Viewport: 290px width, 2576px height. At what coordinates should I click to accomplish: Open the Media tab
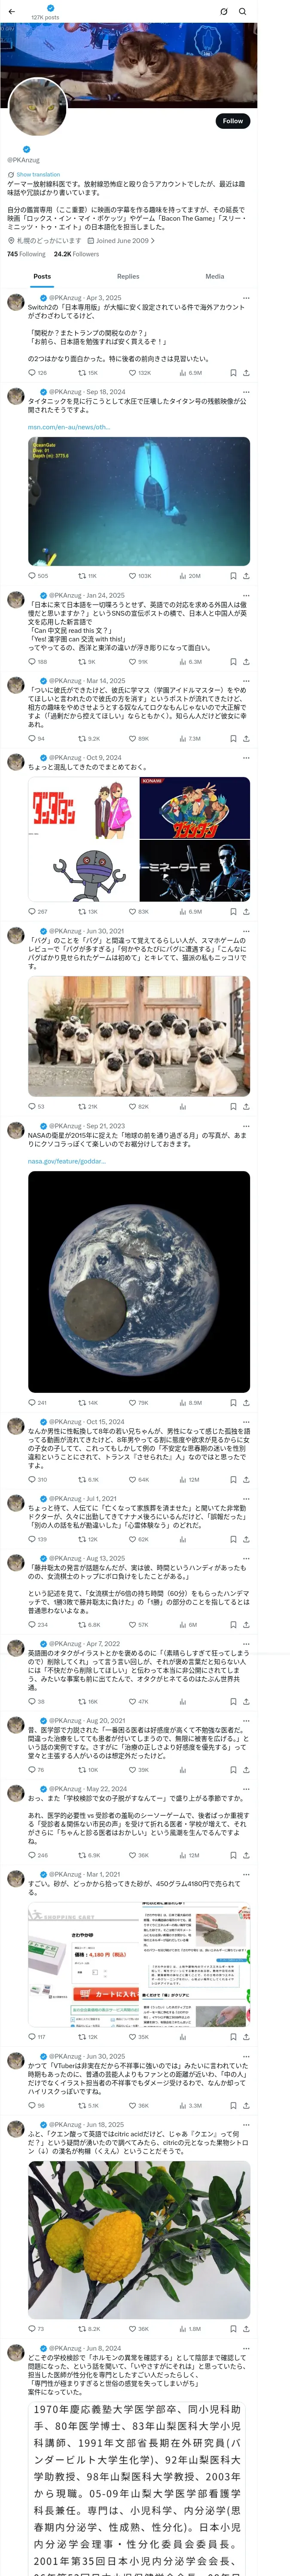[214, 277]
